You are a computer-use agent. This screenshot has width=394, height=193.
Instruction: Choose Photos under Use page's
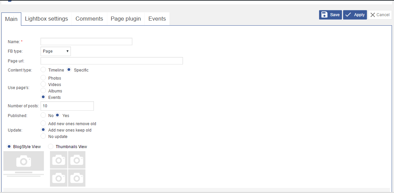tap(43, 78)
